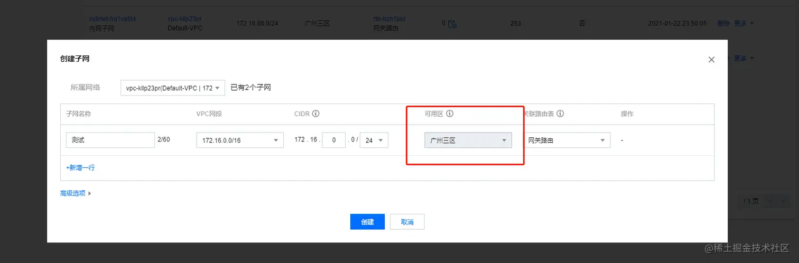The image size is (799, 263).
Task: Open the 广州三区 availability zone dropdown
Action: click(468, 140)
